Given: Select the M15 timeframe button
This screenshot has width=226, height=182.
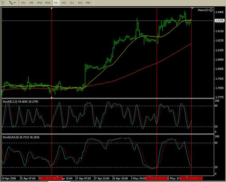Looking at the screenshot, I should [x=40, y=3].
